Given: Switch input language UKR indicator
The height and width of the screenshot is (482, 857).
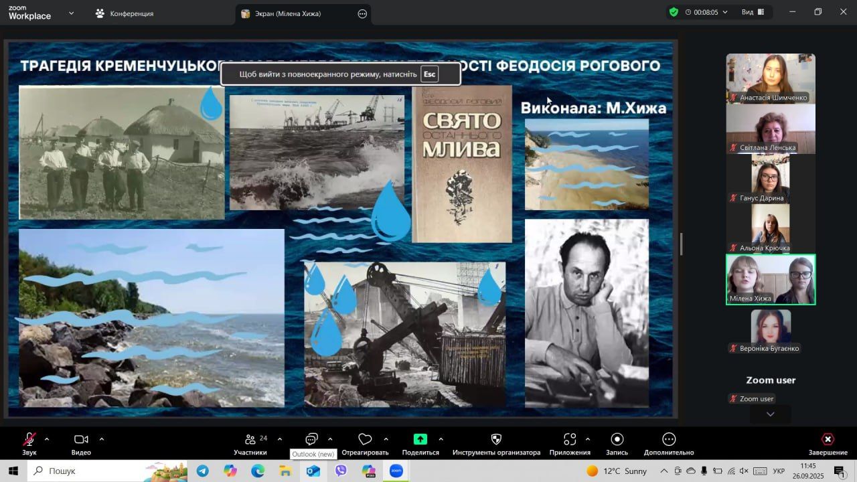Looking at the screenshot, I should (779, 471).
